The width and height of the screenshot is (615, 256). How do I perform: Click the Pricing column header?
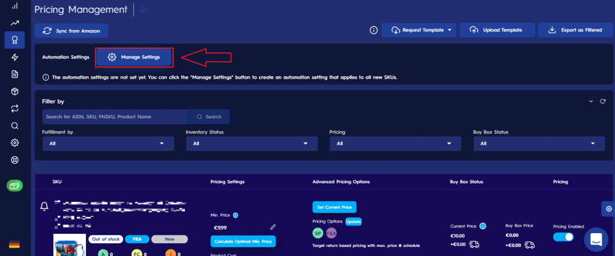560,182
